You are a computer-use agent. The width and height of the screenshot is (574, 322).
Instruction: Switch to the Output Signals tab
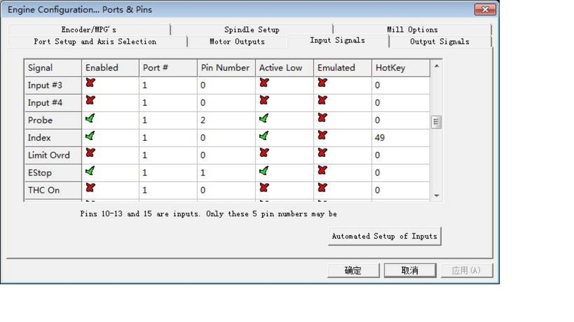(x=439, y=42)
